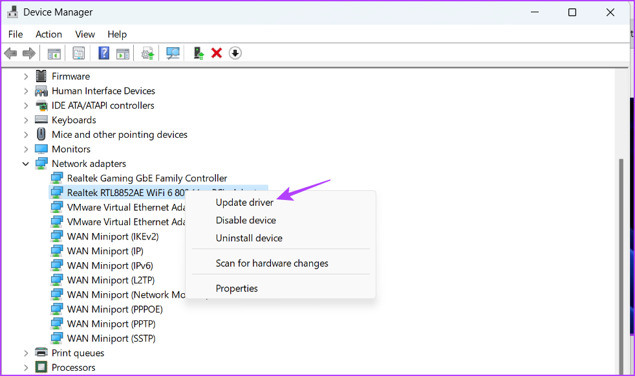Click the WAN Miniport (SSTP) adapter icon
Viewport: 635px width, 376px height.
click(x=57, y=338)
